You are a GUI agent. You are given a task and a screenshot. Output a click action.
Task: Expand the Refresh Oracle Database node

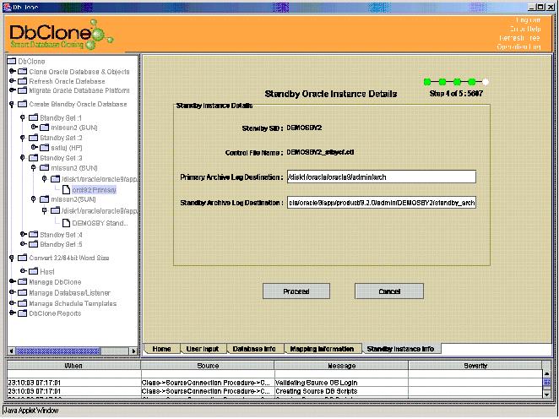(12, 81)
